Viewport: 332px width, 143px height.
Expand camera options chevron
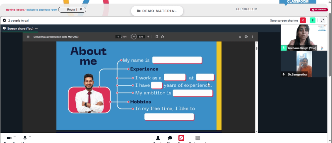(14, 137)
